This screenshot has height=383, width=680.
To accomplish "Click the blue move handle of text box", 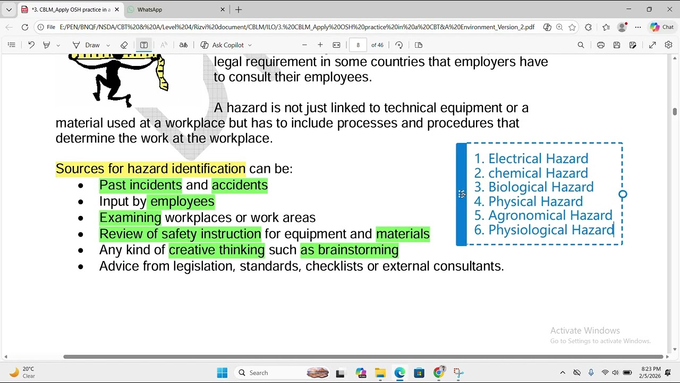I will [x=461, y=195].
